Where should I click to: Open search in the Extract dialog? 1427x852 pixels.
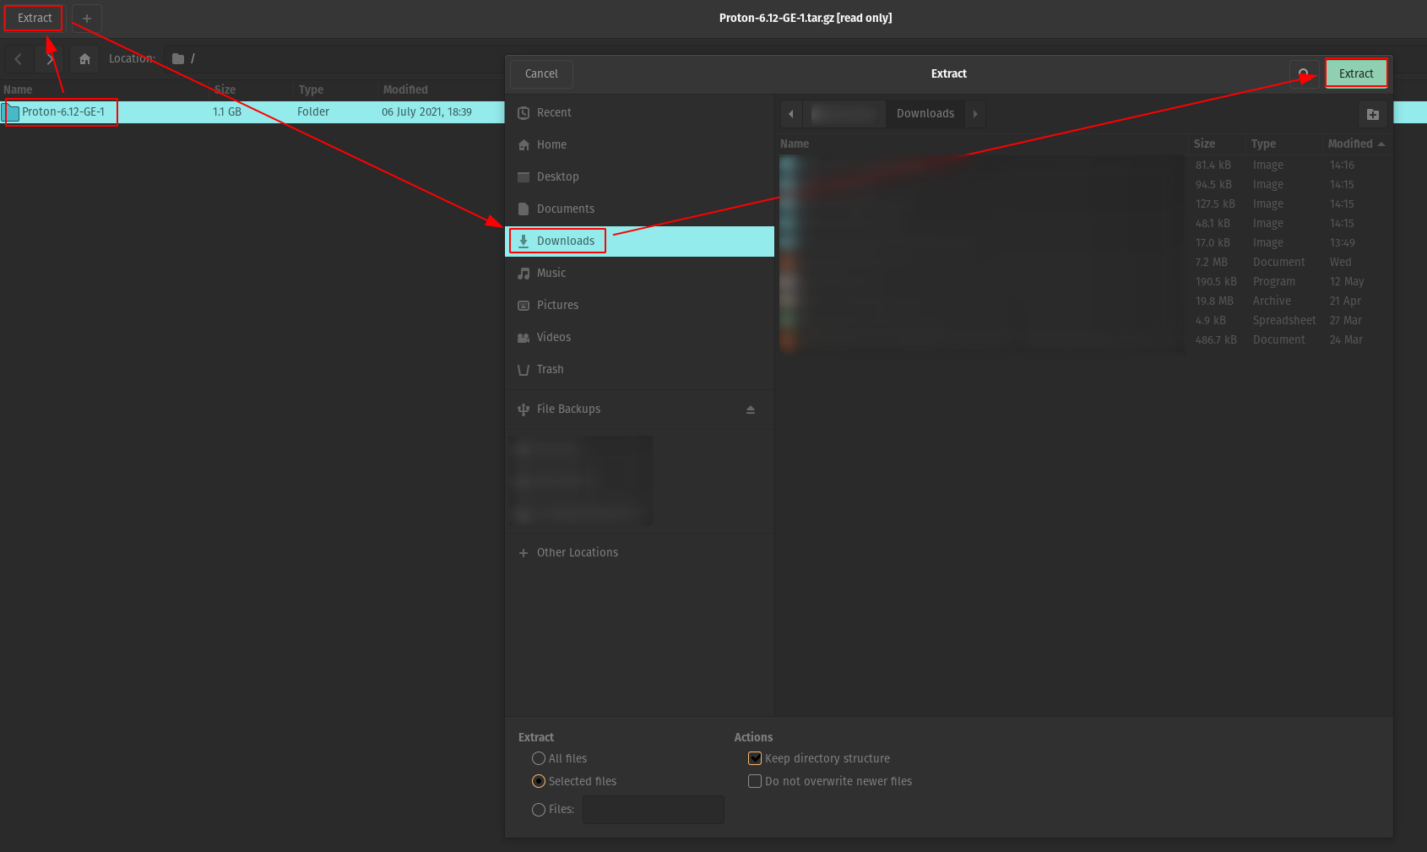1304,73
